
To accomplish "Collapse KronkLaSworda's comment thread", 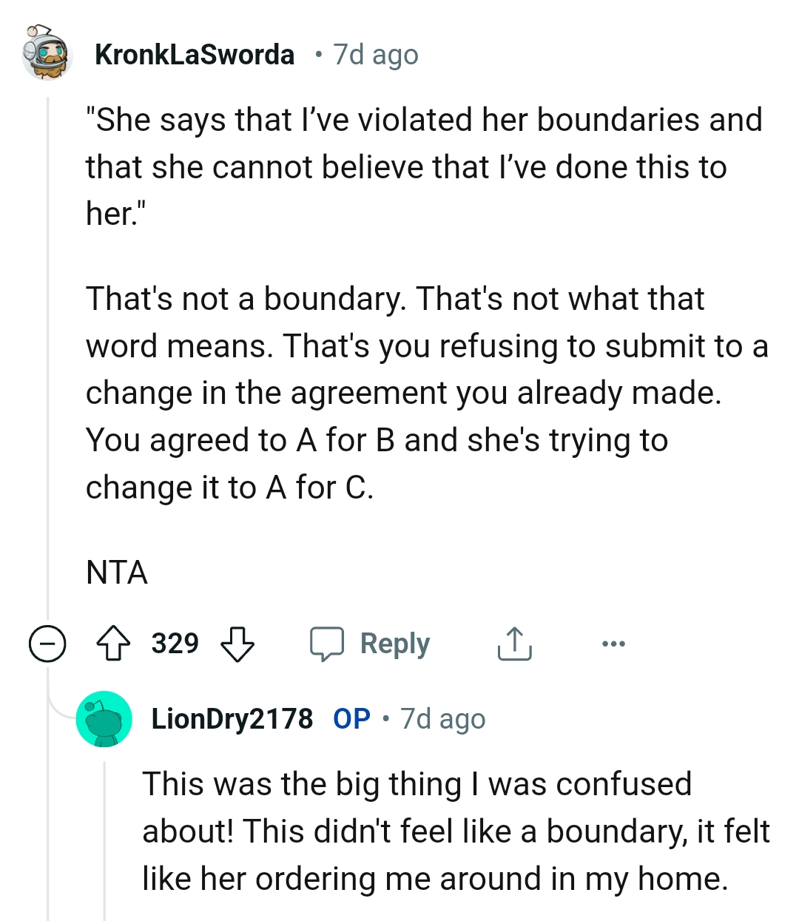I will point(47,643).
